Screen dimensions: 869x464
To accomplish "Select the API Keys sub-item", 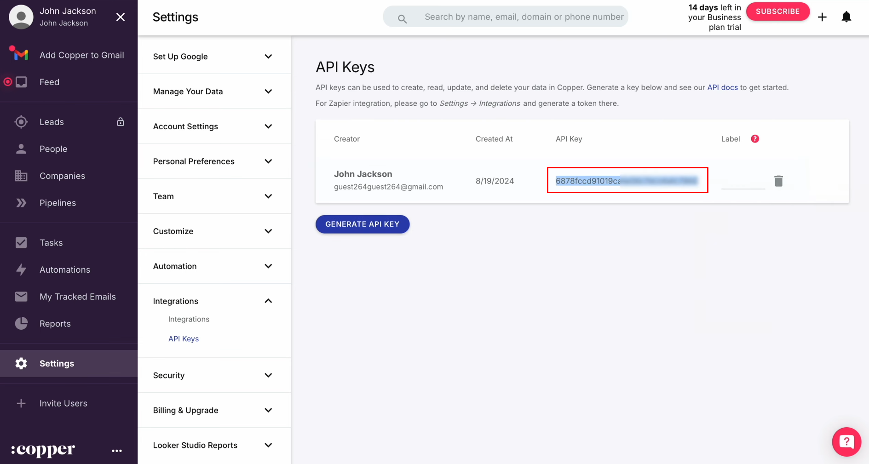I will (184, 339).
